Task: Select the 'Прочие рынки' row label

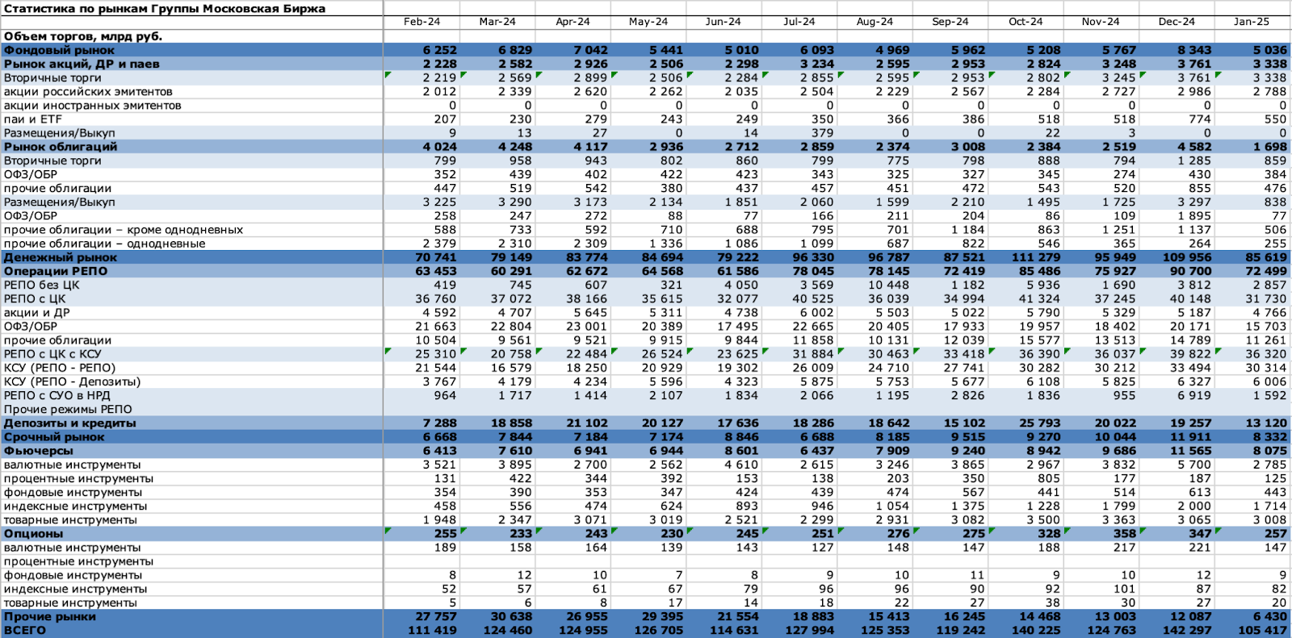Action: 50,617
